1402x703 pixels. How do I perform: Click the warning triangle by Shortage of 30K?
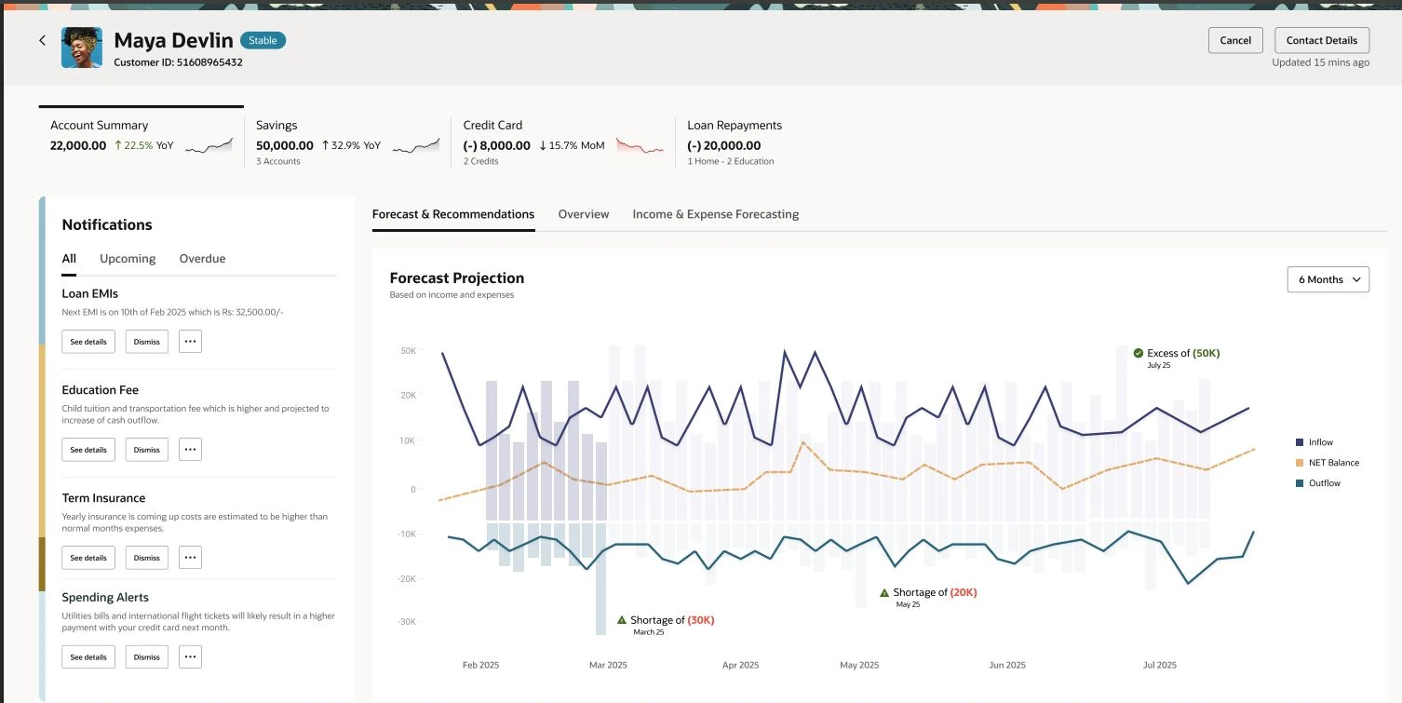pyautogui.click(x=622, y=619)
